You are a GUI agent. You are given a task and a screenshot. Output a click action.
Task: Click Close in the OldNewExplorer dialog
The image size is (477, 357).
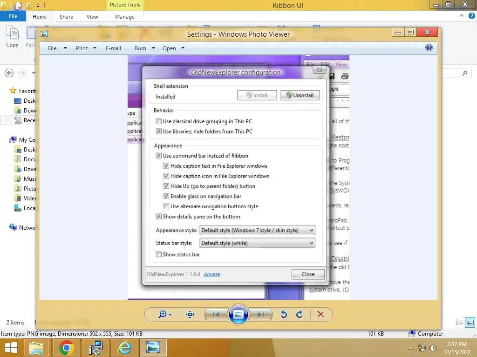click(x=308, y=274)
